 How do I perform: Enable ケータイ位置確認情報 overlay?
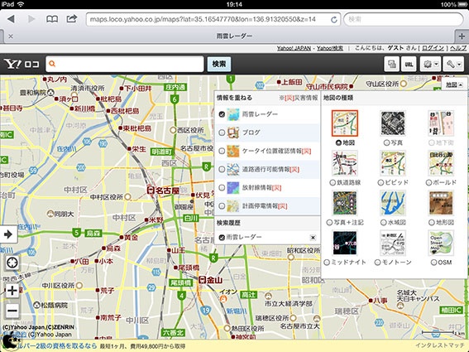(x=222, y=151)
